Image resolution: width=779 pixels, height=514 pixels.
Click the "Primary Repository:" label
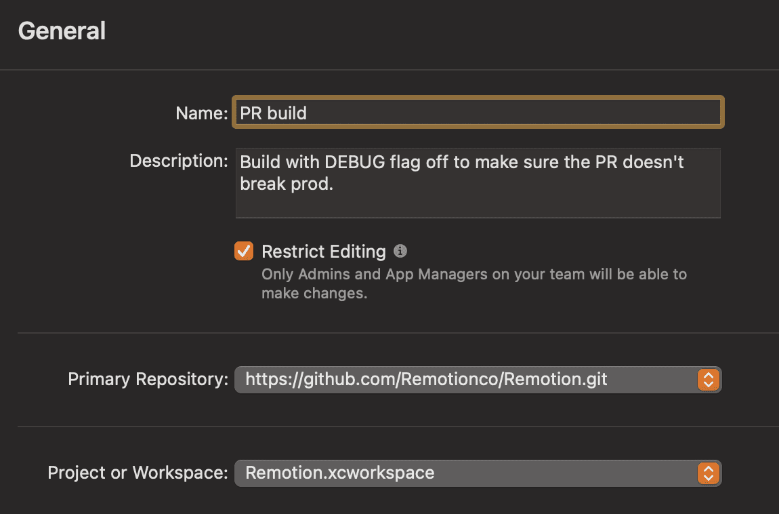(148, 379)
